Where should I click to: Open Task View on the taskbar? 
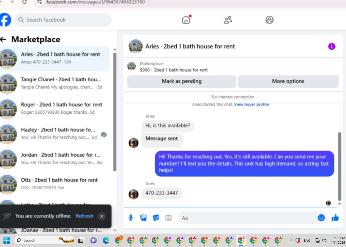coord(81,240)
